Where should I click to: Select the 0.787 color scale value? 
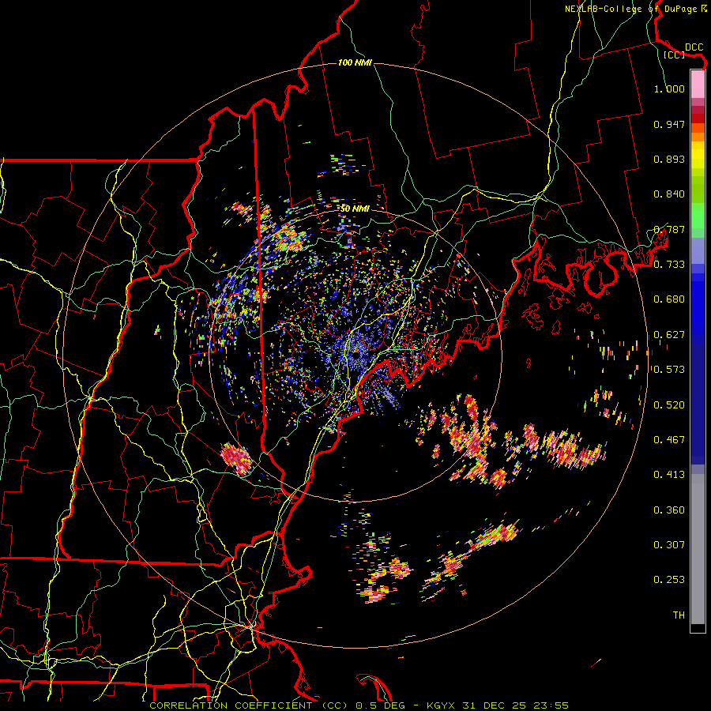[669, 229]
